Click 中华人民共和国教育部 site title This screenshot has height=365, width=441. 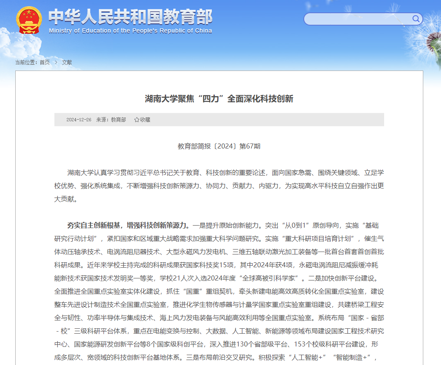(x=130, y=16)
